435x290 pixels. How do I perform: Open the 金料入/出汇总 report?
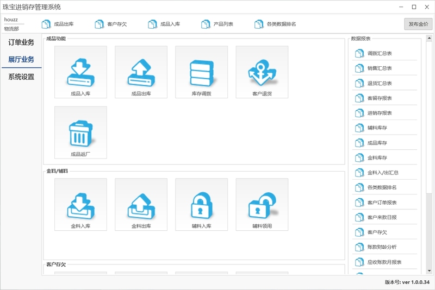coord(384,173)
